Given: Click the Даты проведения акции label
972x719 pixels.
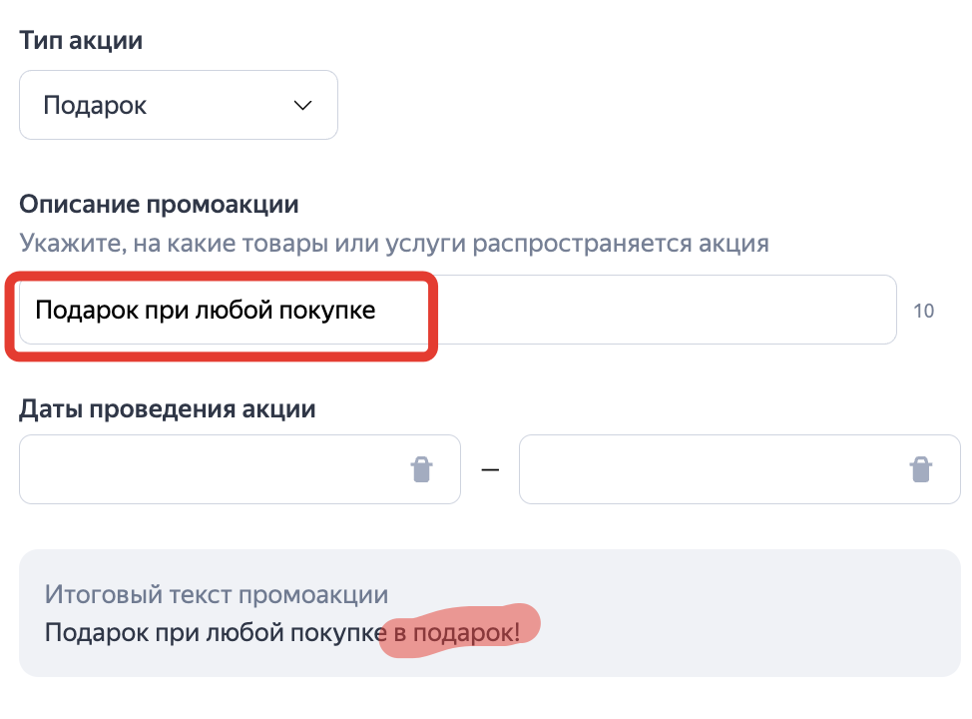Looking at the screenshot, I should (x=168, y=408).
